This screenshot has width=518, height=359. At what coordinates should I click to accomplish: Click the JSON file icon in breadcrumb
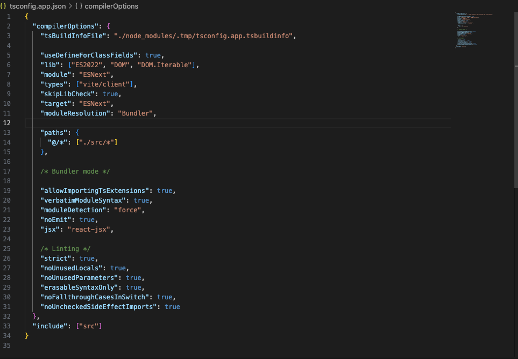click(x=3, y=6)
